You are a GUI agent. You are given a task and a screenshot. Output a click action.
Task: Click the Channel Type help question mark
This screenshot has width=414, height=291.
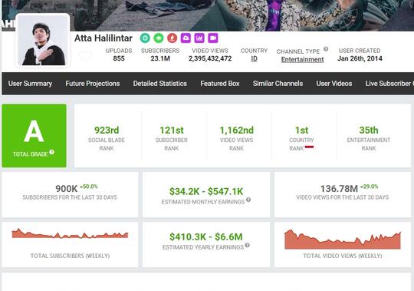coord(326,49)
